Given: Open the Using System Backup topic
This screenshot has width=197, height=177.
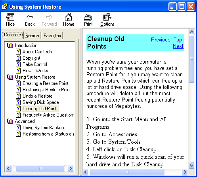Looking at the screenshot, I should pos(43,128).
